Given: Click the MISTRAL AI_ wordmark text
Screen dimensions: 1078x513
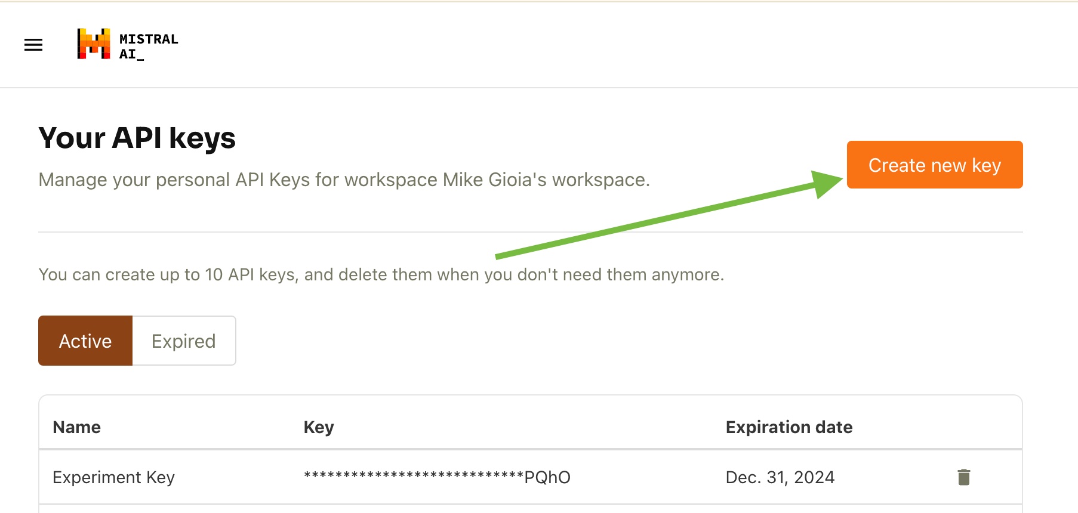Looking at the screenshot, I should [148, 46].
